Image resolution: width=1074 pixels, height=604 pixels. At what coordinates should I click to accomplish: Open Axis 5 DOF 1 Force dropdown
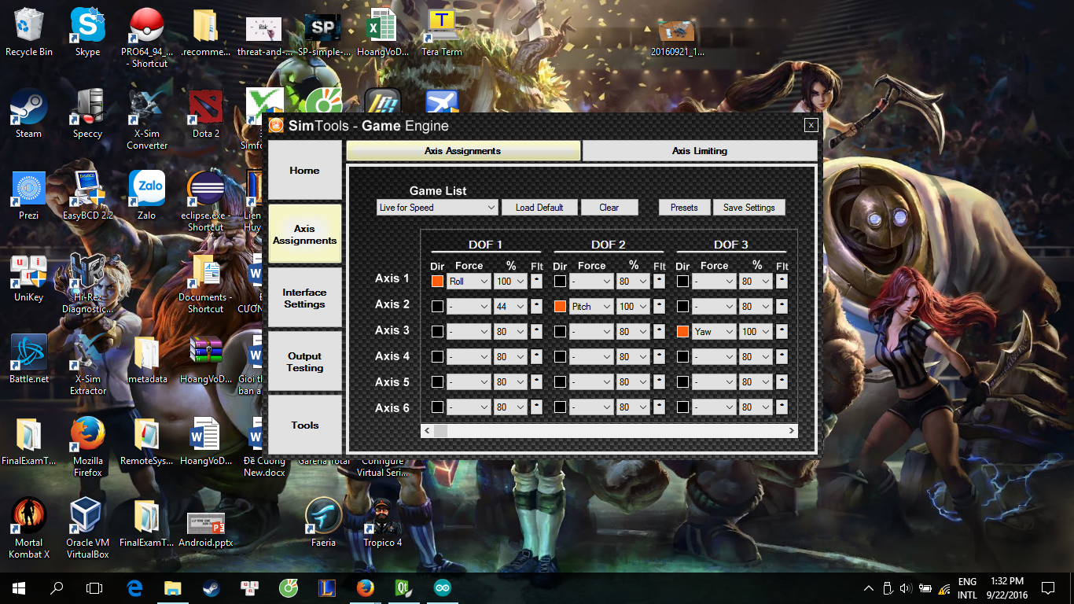469,381
